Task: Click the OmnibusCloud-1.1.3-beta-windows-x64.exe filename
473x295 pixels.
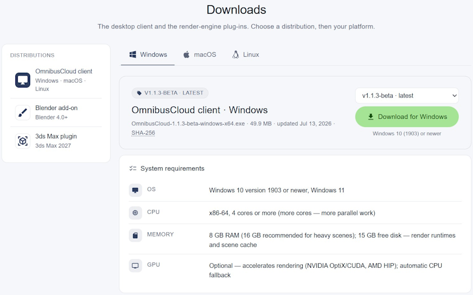Action: tap(188, 124)
